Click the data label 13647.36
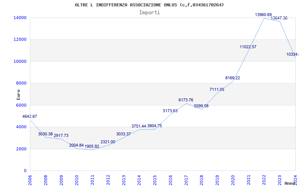Image resolution: width=299 pixels, height=187 pixels. pos(279,18)
